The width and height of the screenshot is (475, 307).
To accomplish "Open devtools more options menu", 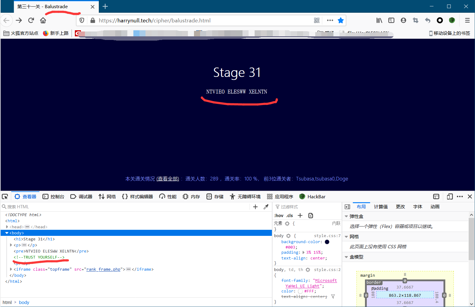I will click(x=460, y=196).
